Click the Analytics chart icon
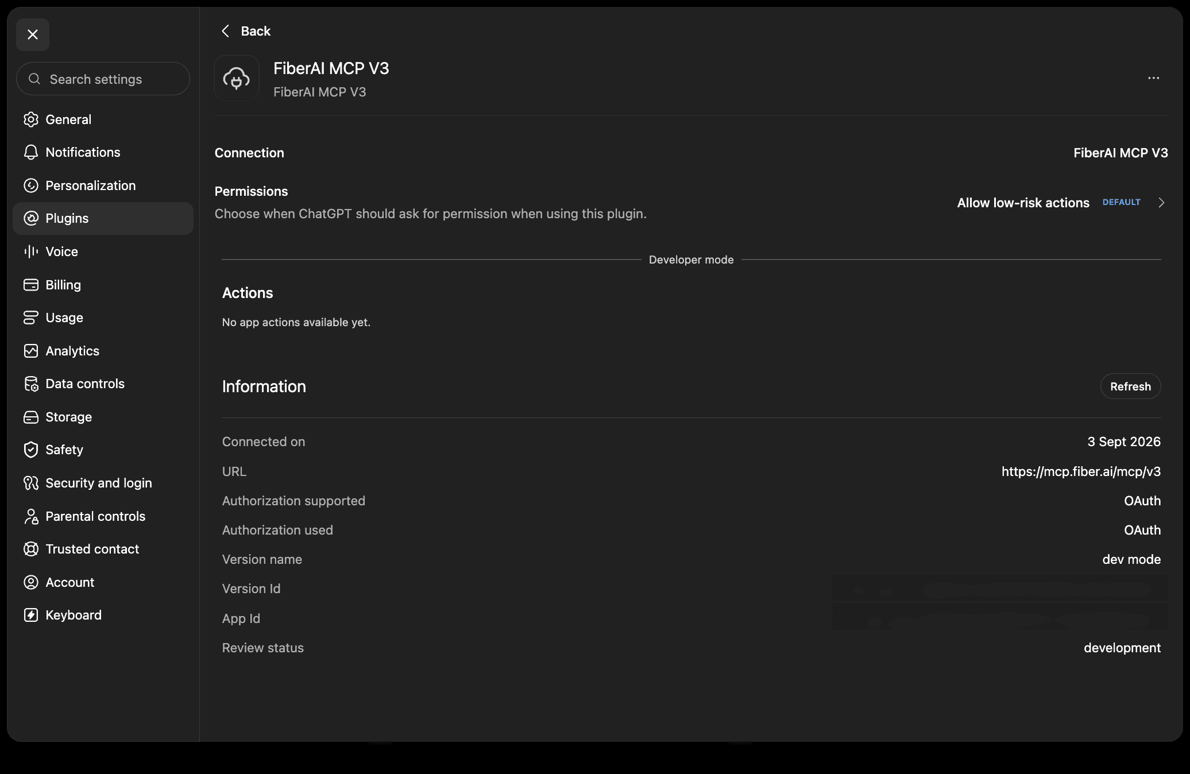The image size is (1190, 774). pyautogui.click(x=31, y=351)
